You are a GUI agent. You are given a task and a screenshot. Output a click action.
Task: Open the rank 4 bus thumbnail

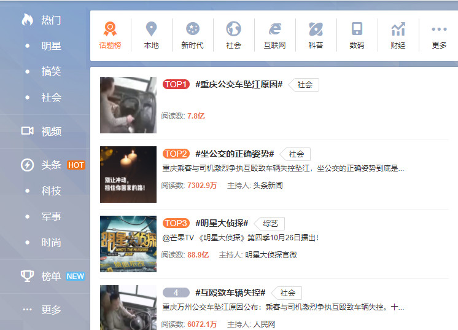pos(128,307)
